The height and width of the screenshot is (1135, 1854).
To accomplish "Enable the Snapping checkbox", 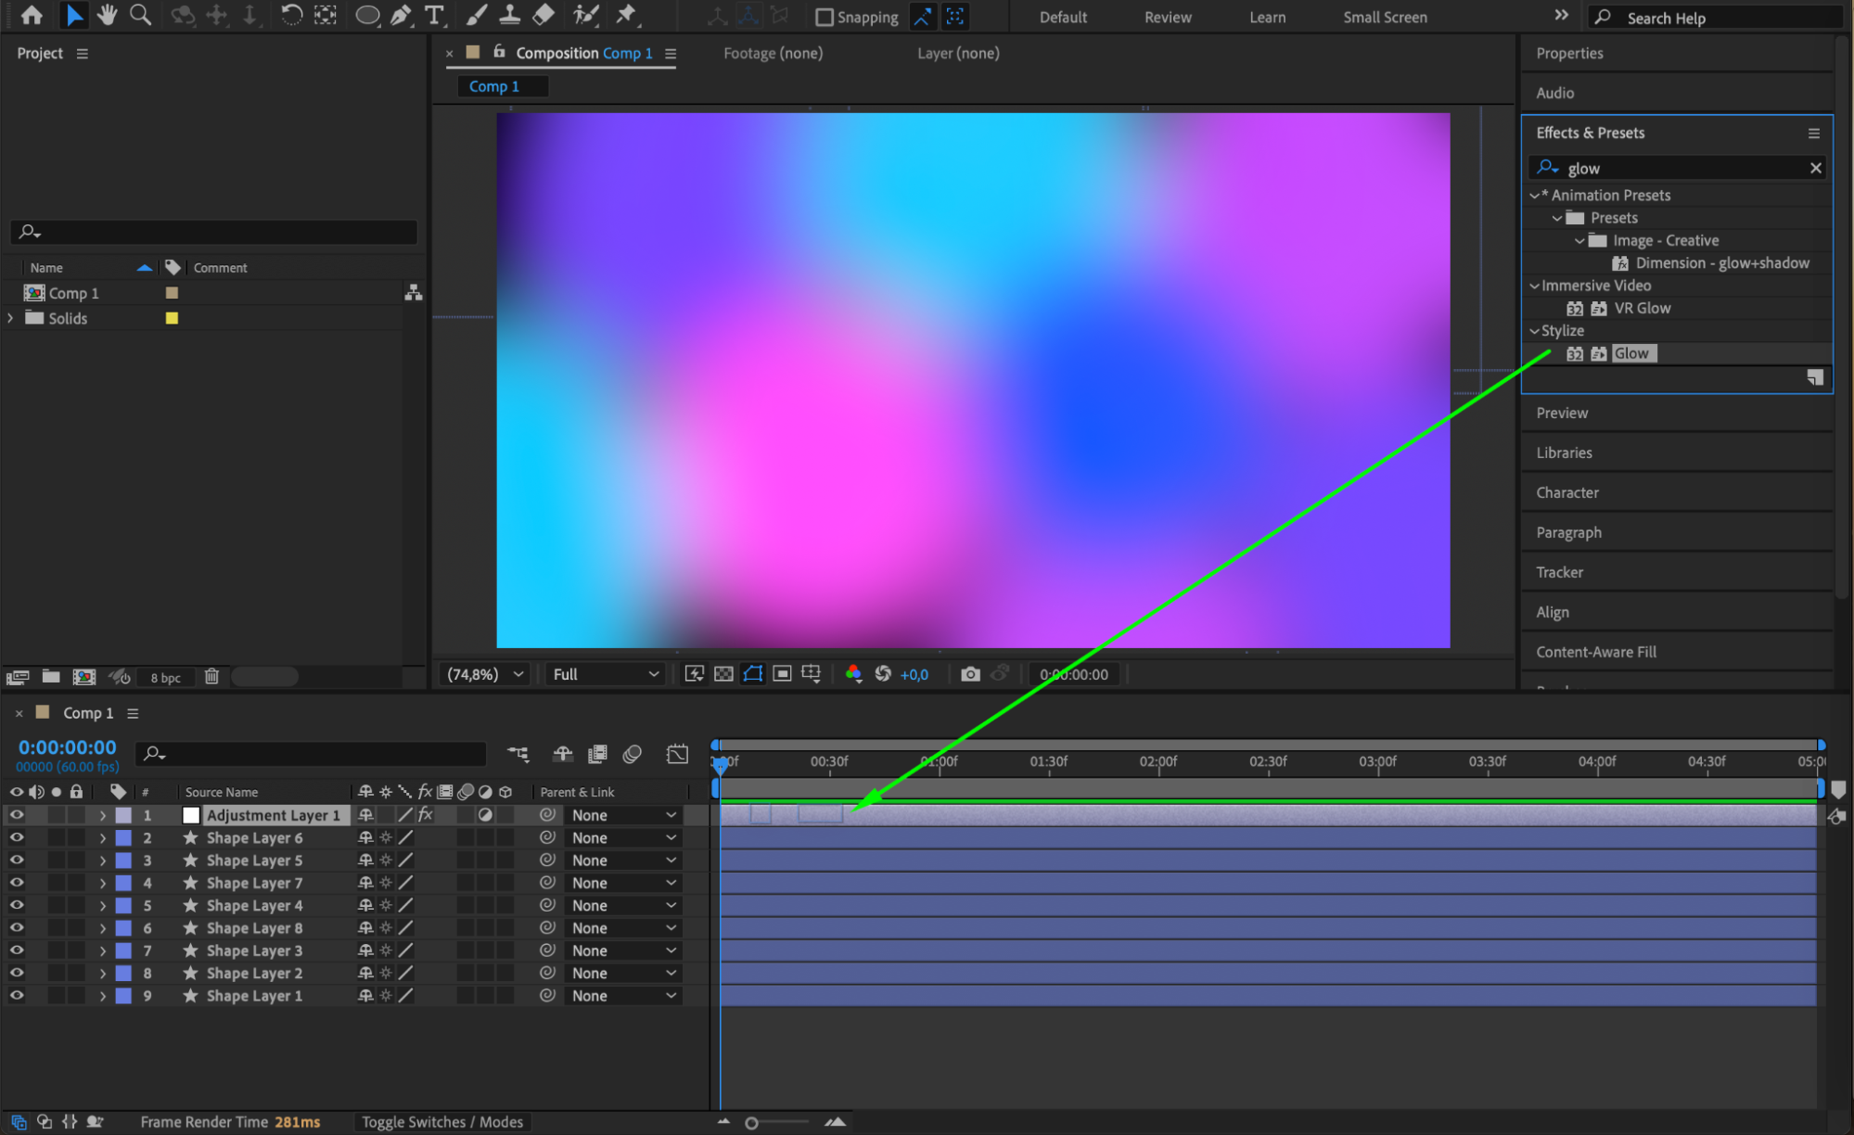I will (824, 17).
